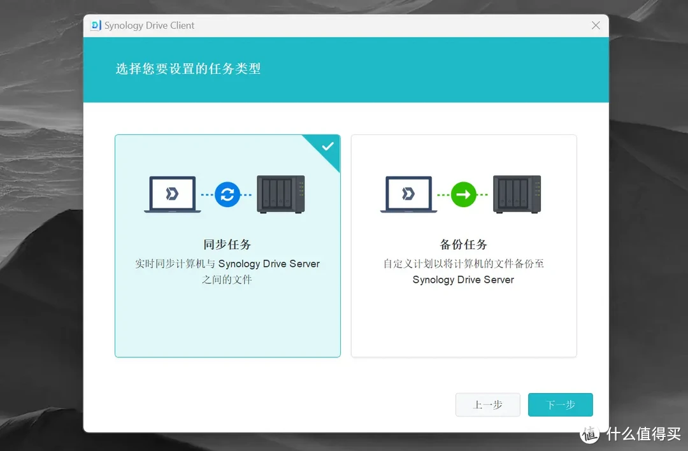Click the green right-arrow backup icon
This screenshot has width=688, height=451.
464,194
